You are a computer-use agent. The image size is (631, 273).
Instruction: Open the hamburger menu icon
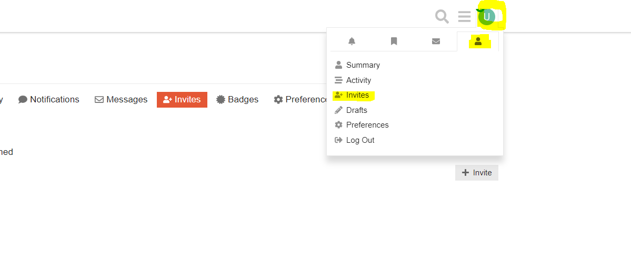[464, 17]
